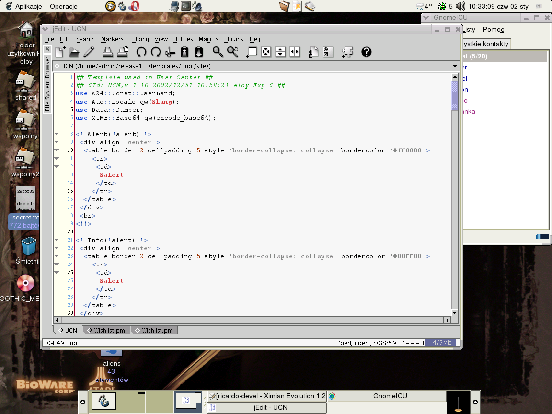Image resolution: width=552 pixels, height=414 pixels.
Task: Toggle the File System Browser side panel
Action: coord(47,83)
